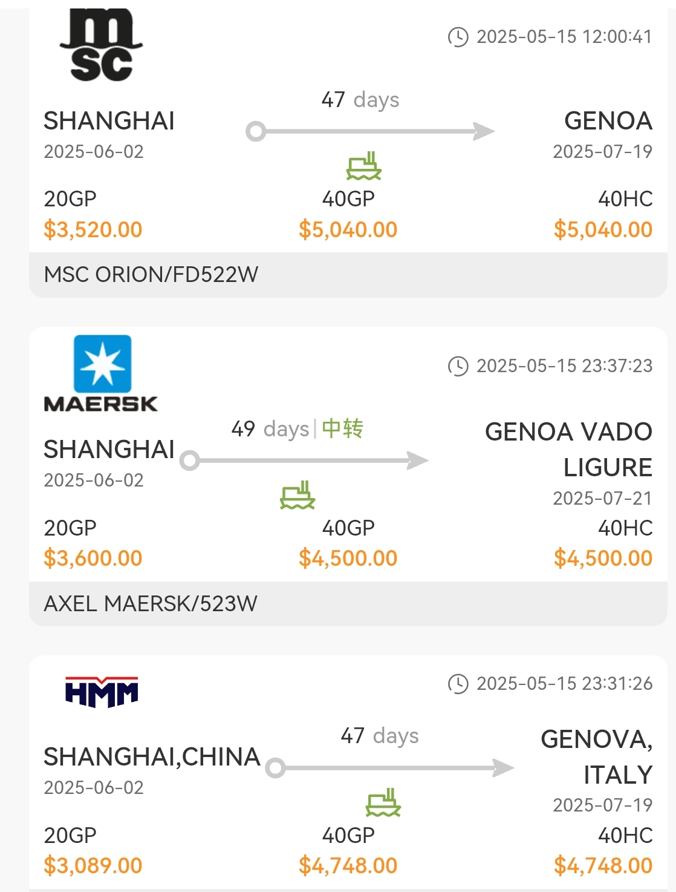Click the clock icon beside 12:00:41 timestamp

point(458,37)
